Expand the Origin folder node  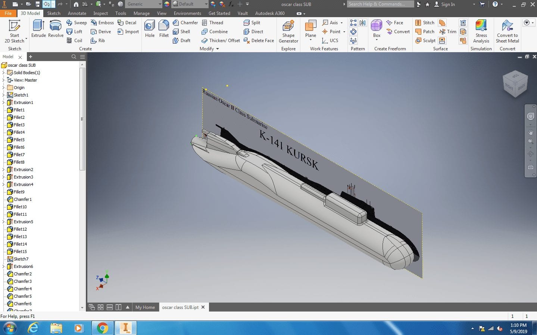point(3,88)
